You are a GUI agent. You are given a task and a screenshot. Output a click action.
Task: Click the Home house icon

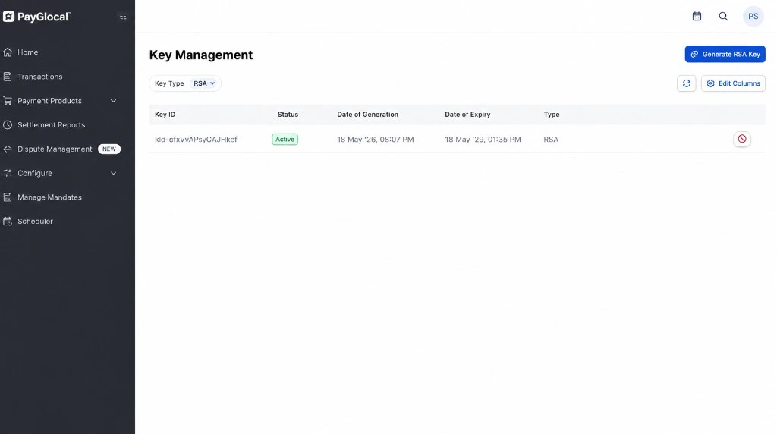tap(8, 52)
